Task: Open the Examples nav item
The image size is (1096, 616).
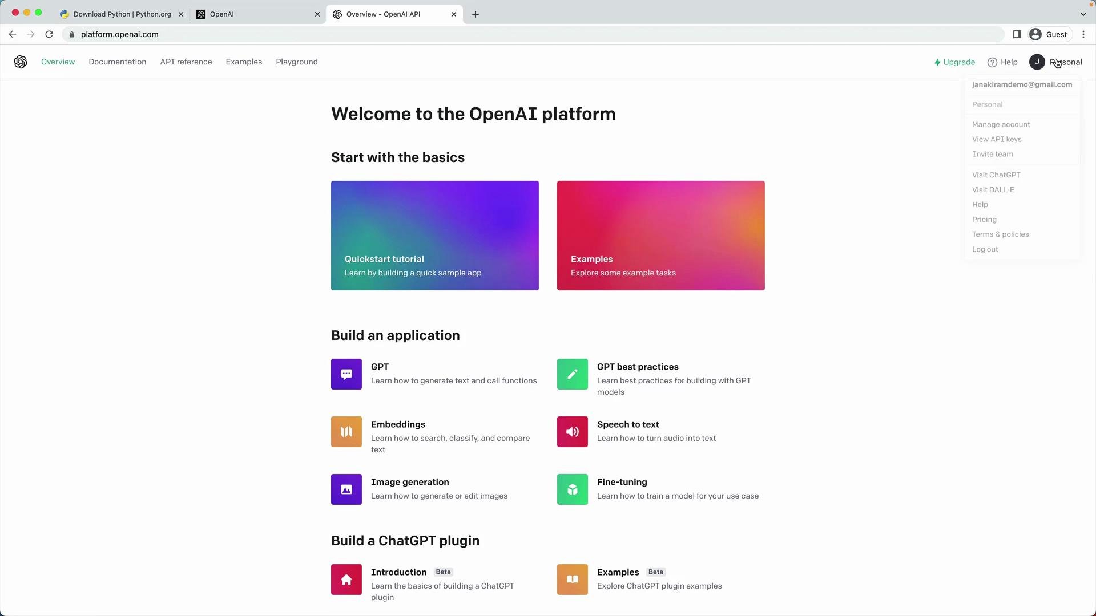Action: [x=244, y=62]
